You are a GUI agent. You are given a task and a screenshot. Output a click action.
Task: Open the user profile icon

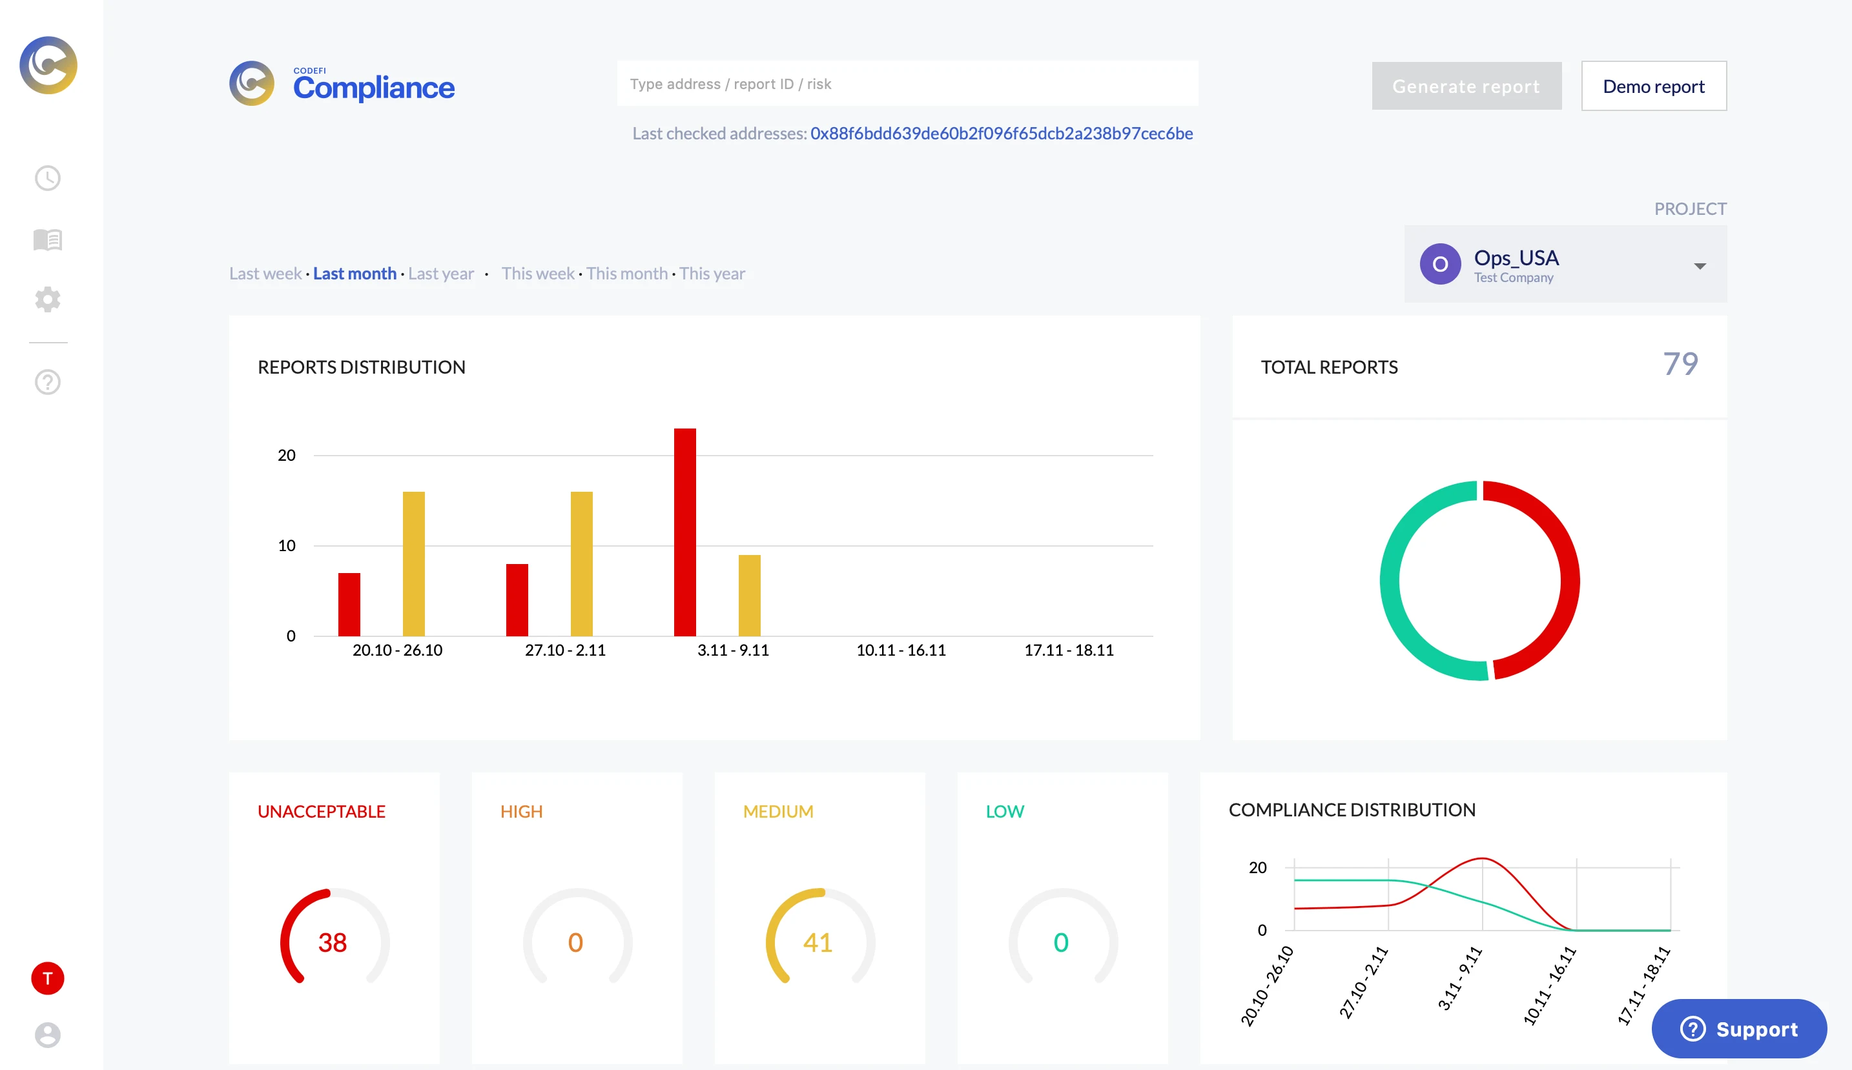click(48, 1035)
